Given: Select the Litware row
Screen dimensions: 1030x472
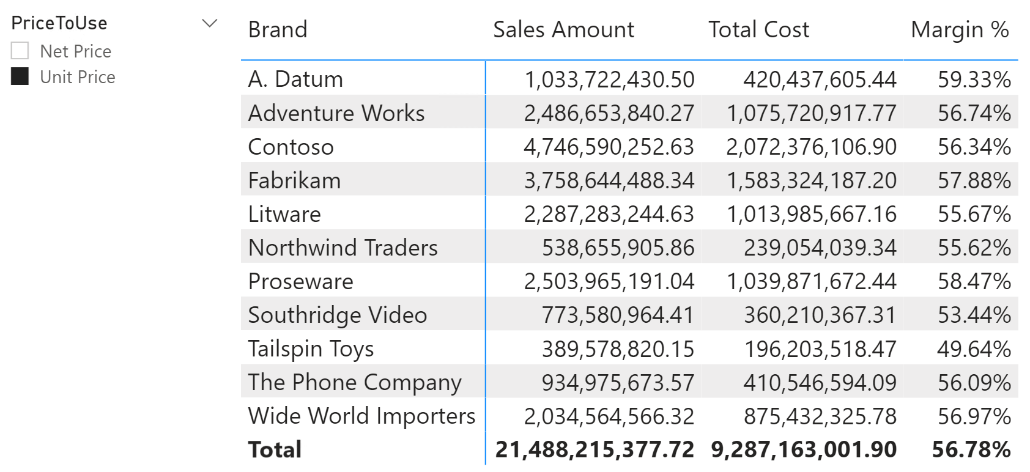Looking at the screenshot, I should click(x=284, y=214).
